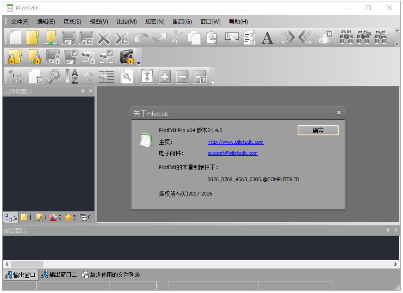Close the 关于PilotEdit dialog
Image resolution: width=403 pixels, height=293 pixels.
point(339,112)
